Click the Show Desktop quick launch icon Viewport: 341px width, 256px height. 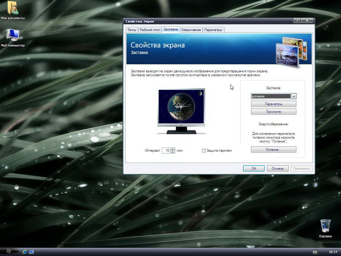pyautogui.click(x=31, y=252)
